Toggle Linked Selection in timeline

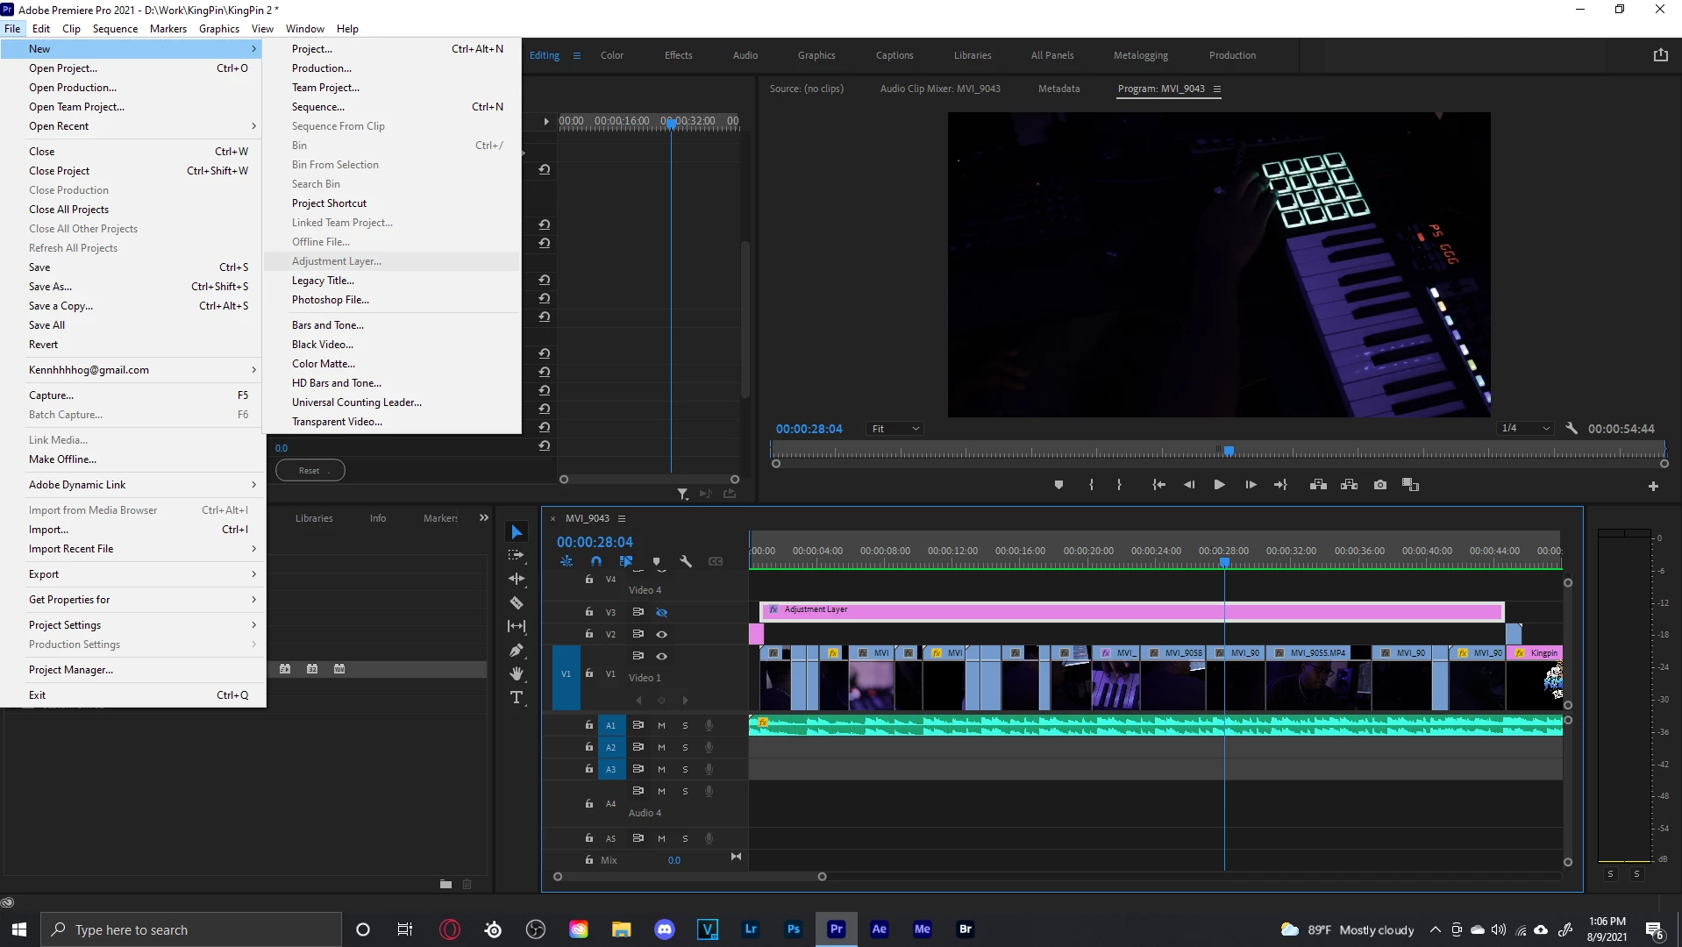626,561
